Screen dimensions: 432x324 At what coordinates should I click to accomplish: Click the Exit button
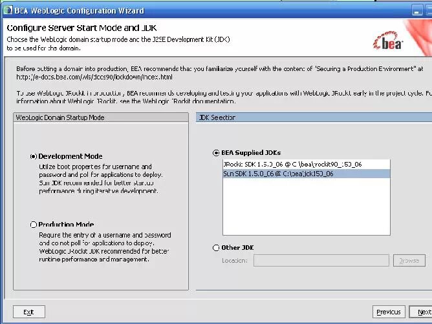coord(29,312)
